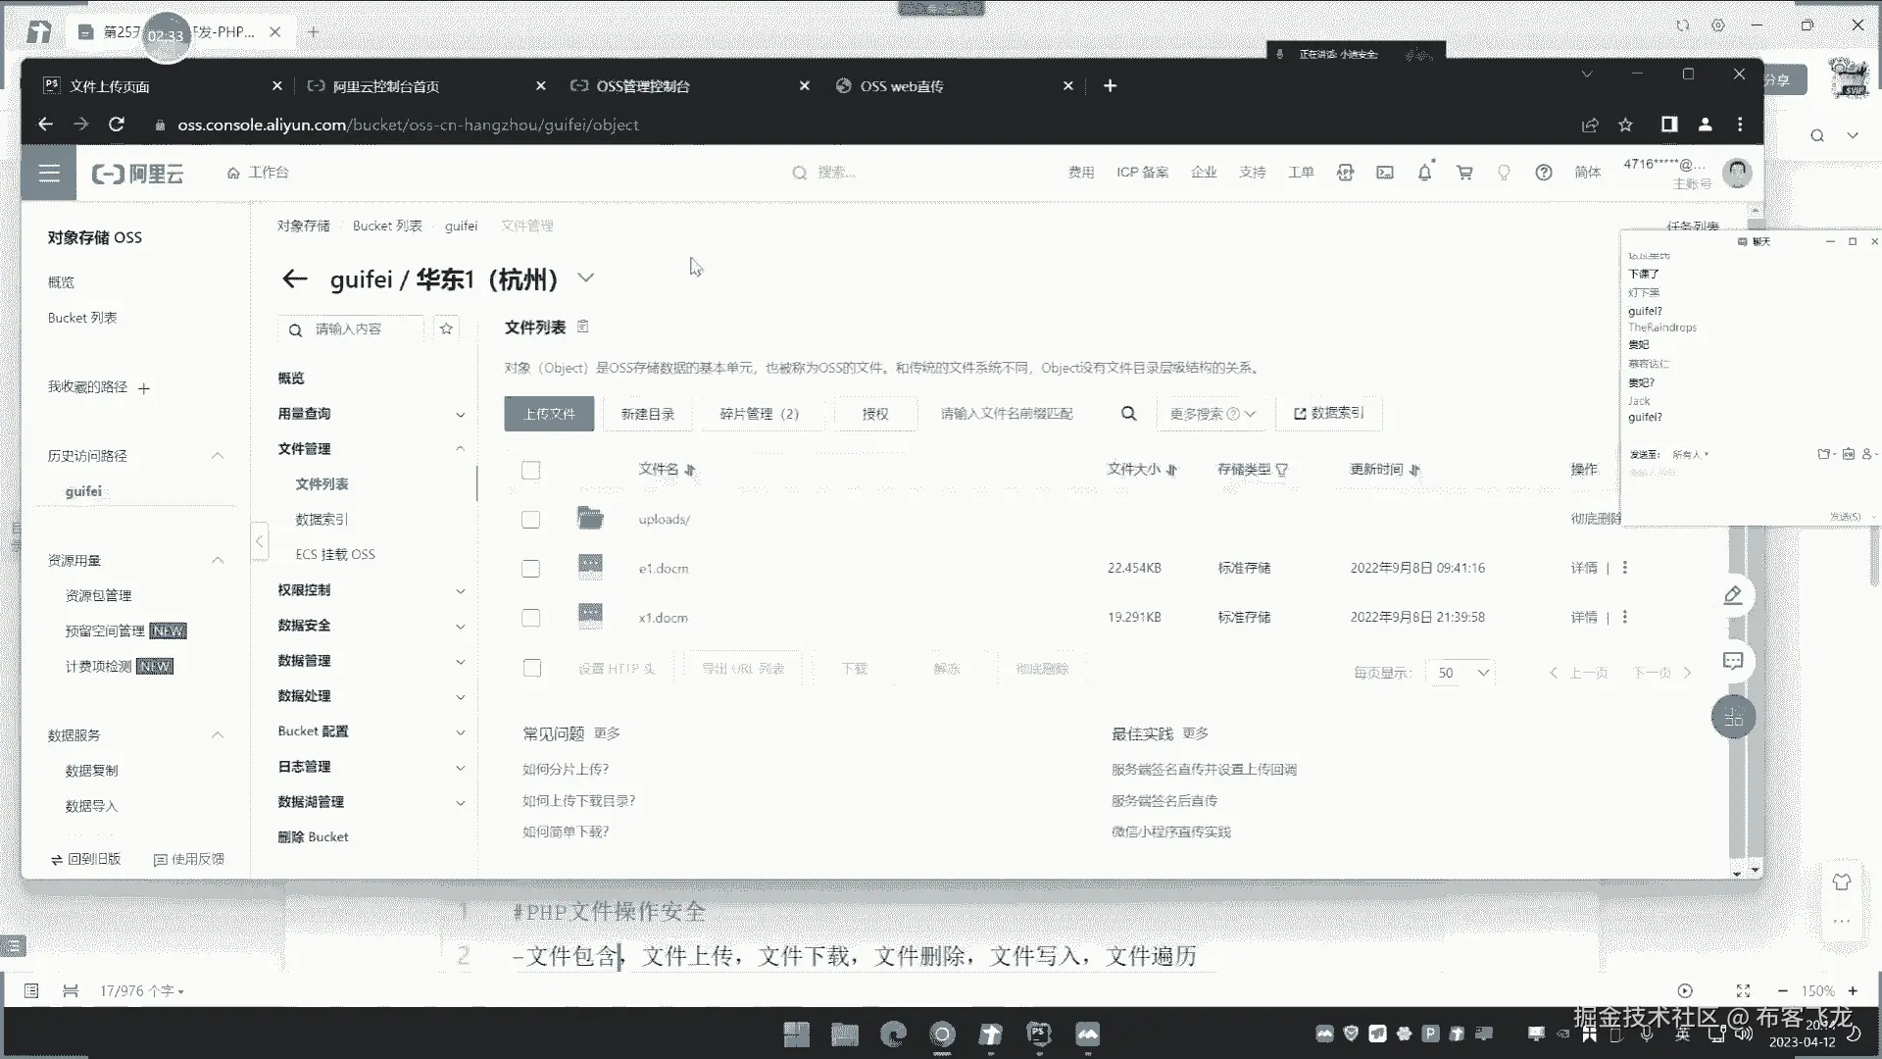Click the help question mark icon
The width and height of the screenshot is (1882, 1059).
(1544, 173)
